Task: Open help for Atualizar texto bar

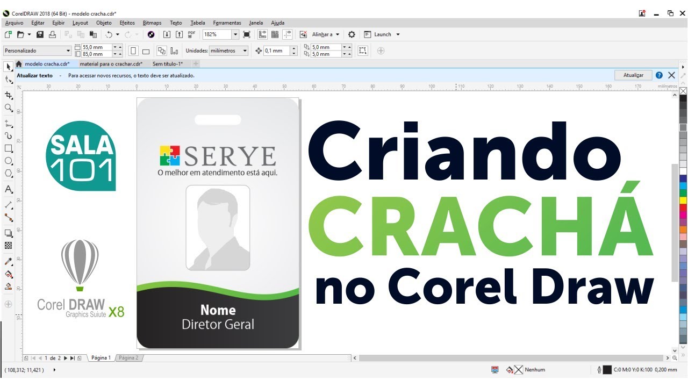Action: tap(659, 75)
